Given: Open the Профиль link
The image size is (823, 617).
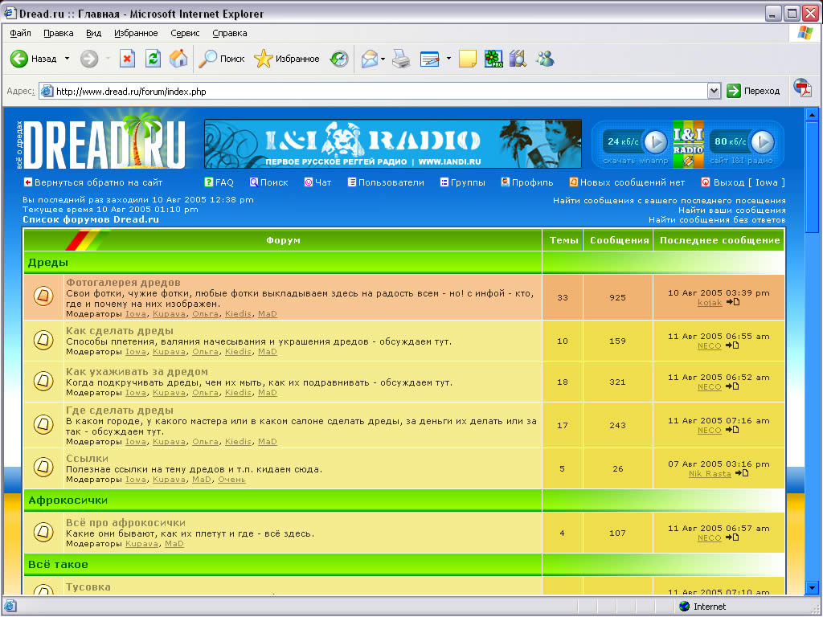Looking at the screenshot, I should click(x=527, y=182).
